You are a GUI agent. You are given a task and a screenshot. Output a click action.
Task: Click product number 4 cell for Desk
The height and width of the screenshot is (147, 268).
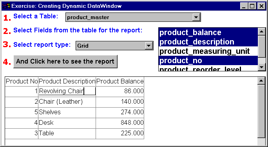pos(22,123)
